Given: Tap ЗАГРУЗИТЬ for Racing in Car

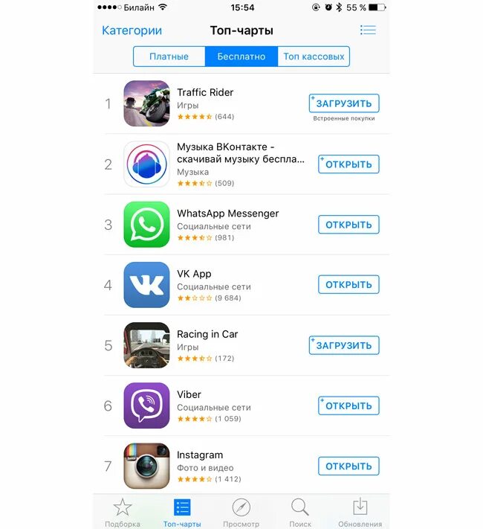Looking at the screenshot, I should (344, 345).
